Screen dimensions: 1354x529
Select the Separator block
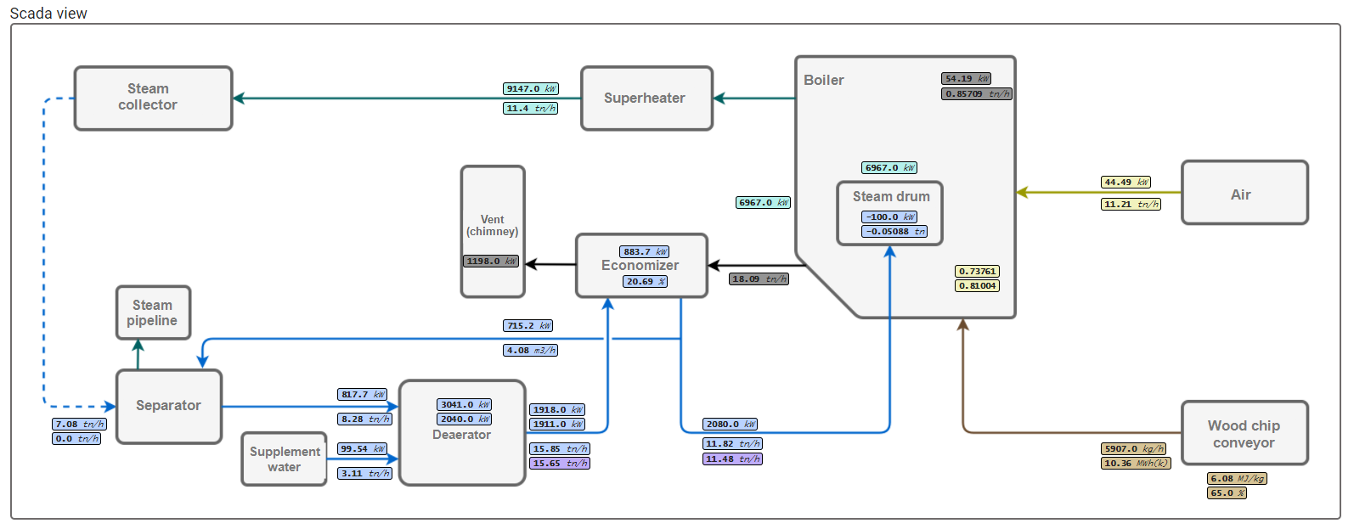click(168, 406)
